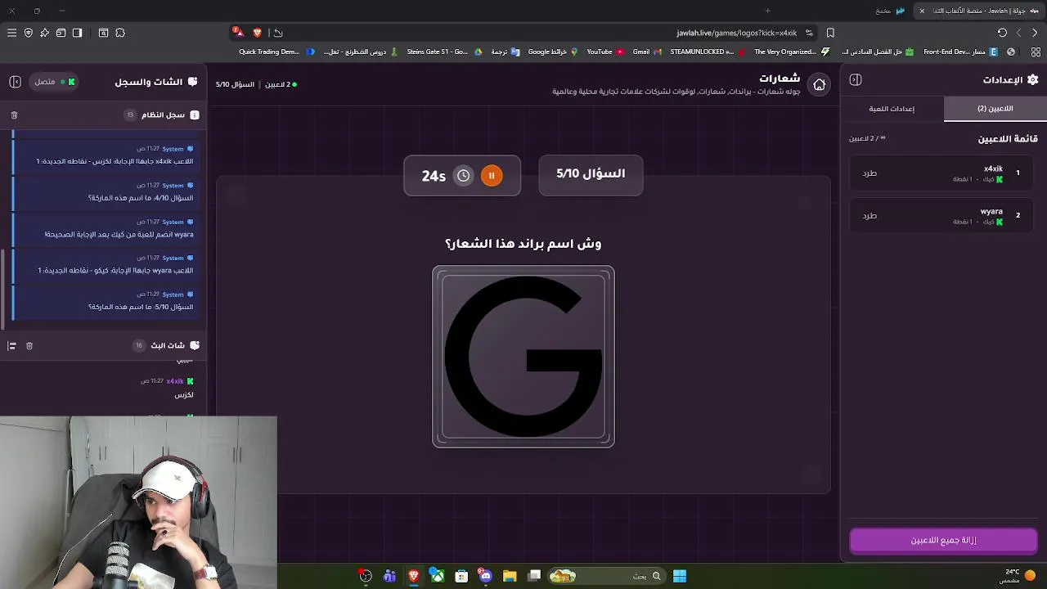Screen dimensions: 1047x589
Task: Kick player wyara with طرد button
Action: pyautogui.click(x=870, y=216)
